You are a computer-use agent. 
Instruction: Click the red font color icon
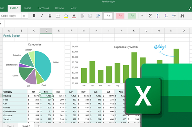74,16
